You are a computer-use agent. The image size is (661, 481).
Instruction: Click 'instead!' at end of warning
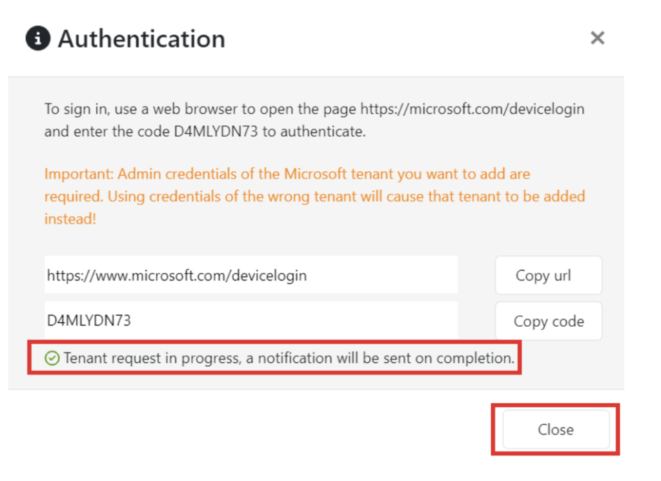70,219
